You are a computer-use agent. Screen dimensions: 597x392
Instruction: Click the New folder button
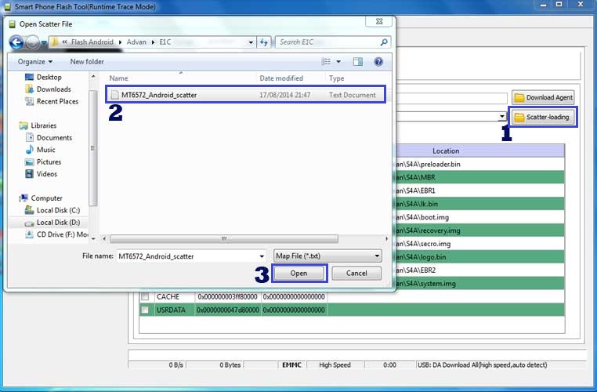pos(87,62)
